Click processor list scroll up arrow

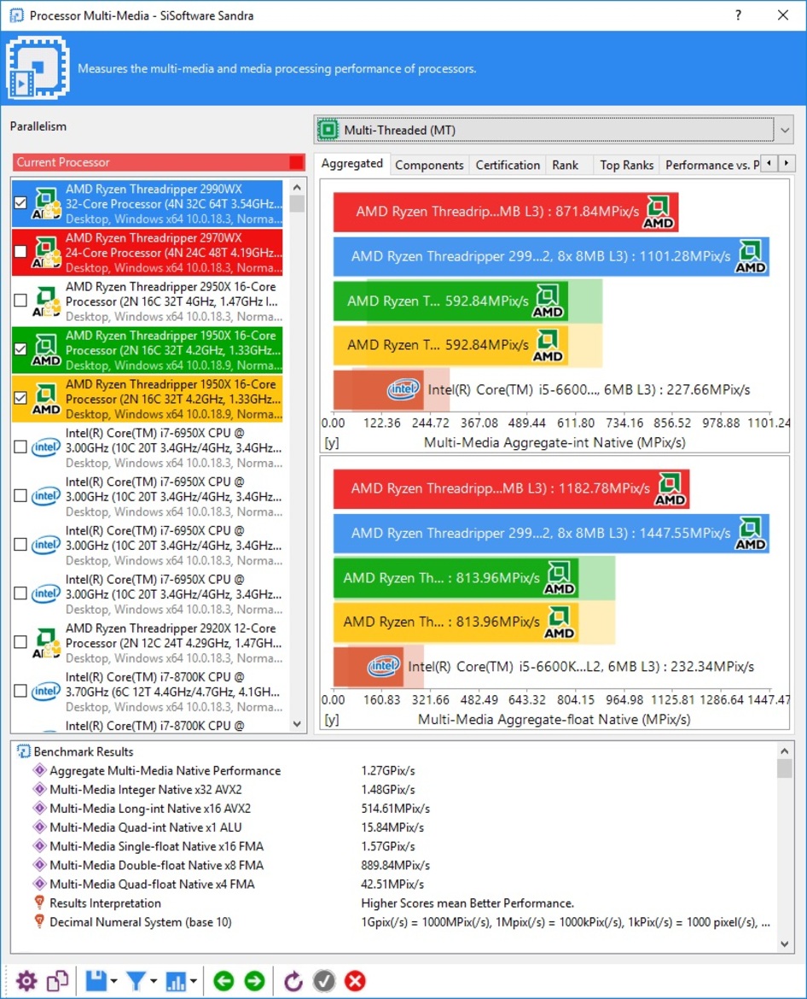pos(297,187)
